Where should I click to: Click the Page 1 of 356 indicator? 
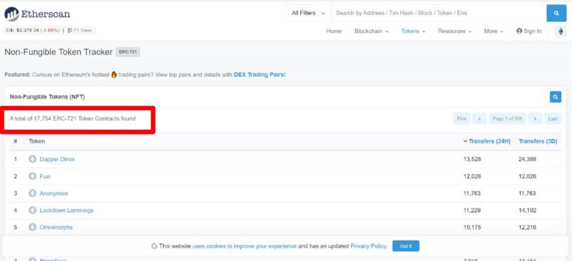[507, 119]
